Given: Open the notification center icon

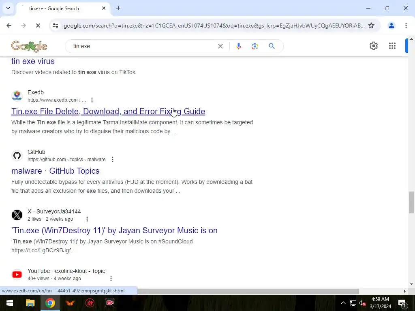Looking at the screenshot, I should click(x=402, y=303).
